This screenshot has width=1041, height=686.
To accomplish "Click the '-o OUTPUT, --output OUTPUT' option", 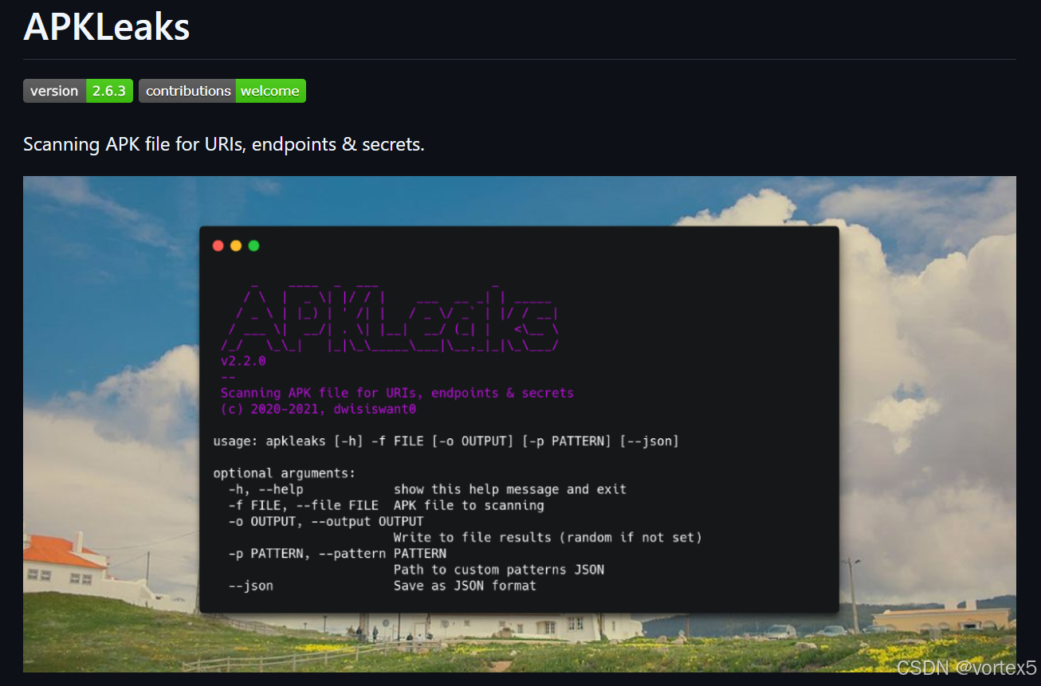I will pyautogui.click(x=326, y=521).
